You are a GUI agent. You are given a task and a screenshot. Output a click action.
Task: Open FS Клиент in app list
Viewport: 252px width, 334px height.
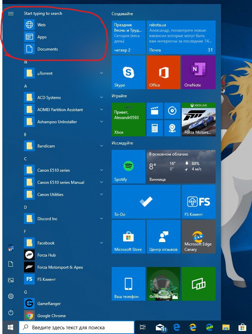[x=64, y=279]
